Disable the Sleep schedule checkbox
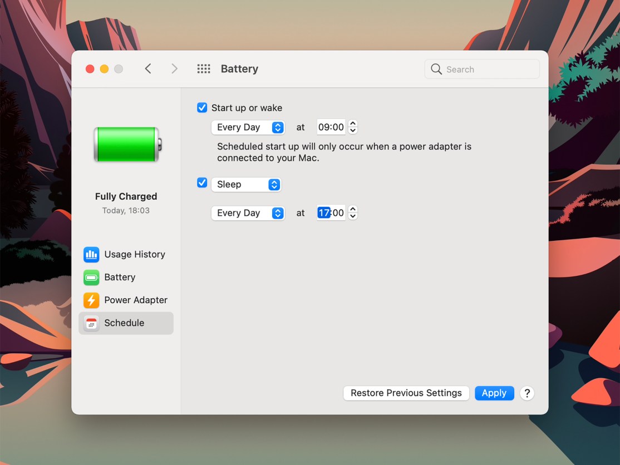The height and width of the screenshot is (465, 620). coord(202,182)
